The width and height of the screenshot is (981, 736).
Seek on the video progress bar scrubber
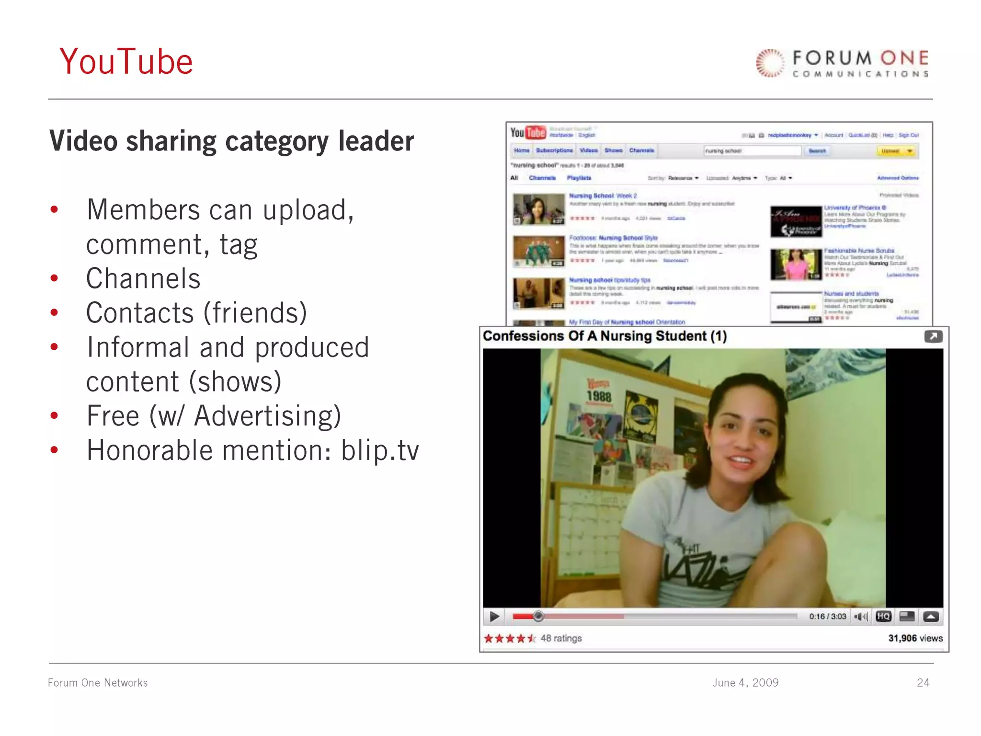(x=538, y=617)
